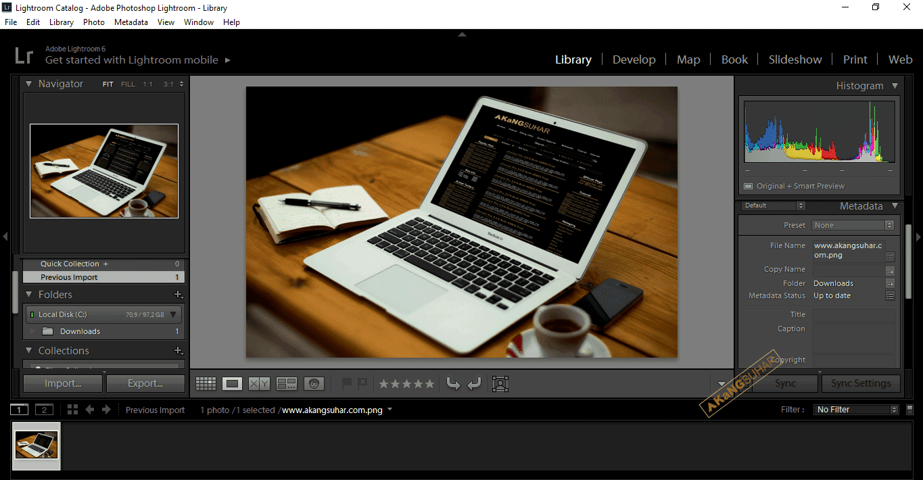
Task: Open Navigator zoom ratio dropdown arrows
Action: click(x=181, y=85)
